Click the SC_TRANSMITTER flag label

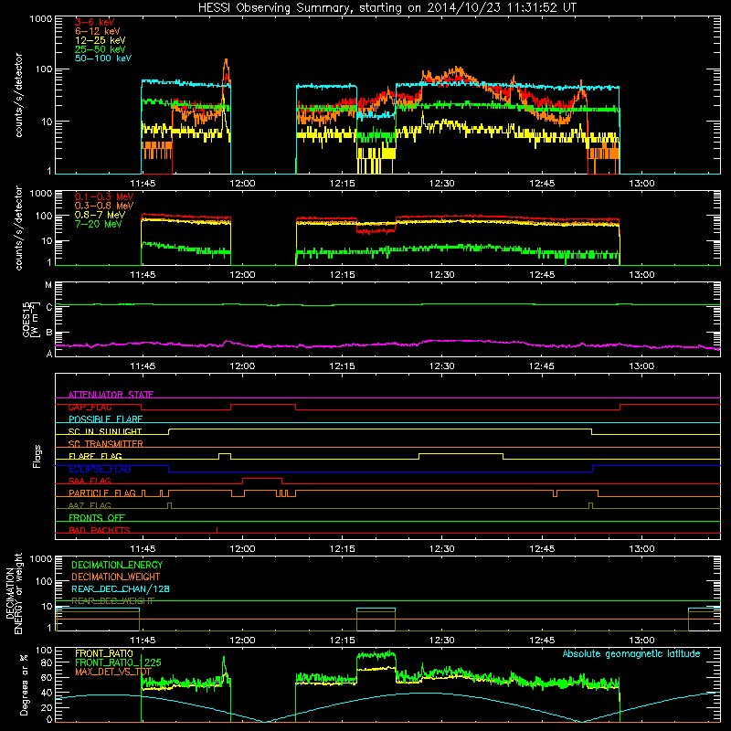(x=106, y=444)
